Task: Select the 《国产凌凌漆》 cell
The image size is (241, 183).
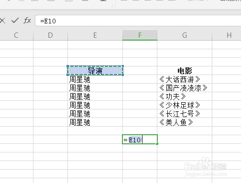Action: coord(185,88)
